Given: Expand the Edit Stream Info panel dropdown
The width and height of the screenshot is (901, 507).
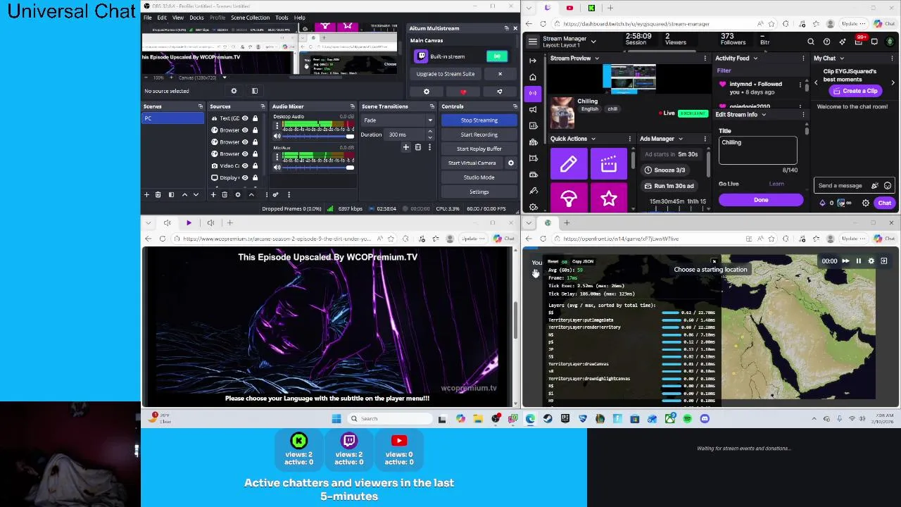Looking at the screenshot, I should pyautogui.click(x=764, y=115).
